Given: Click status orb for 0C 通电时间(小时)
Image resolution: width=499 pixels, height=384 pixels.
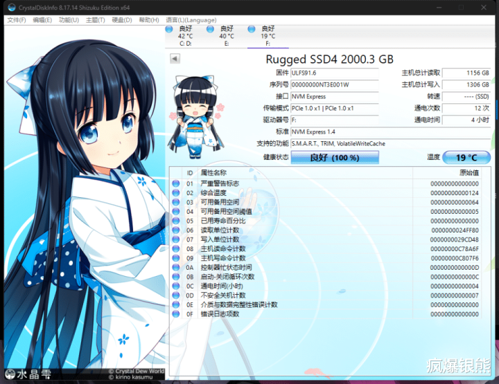Looking at the screenshot, I should pos(176,286).
